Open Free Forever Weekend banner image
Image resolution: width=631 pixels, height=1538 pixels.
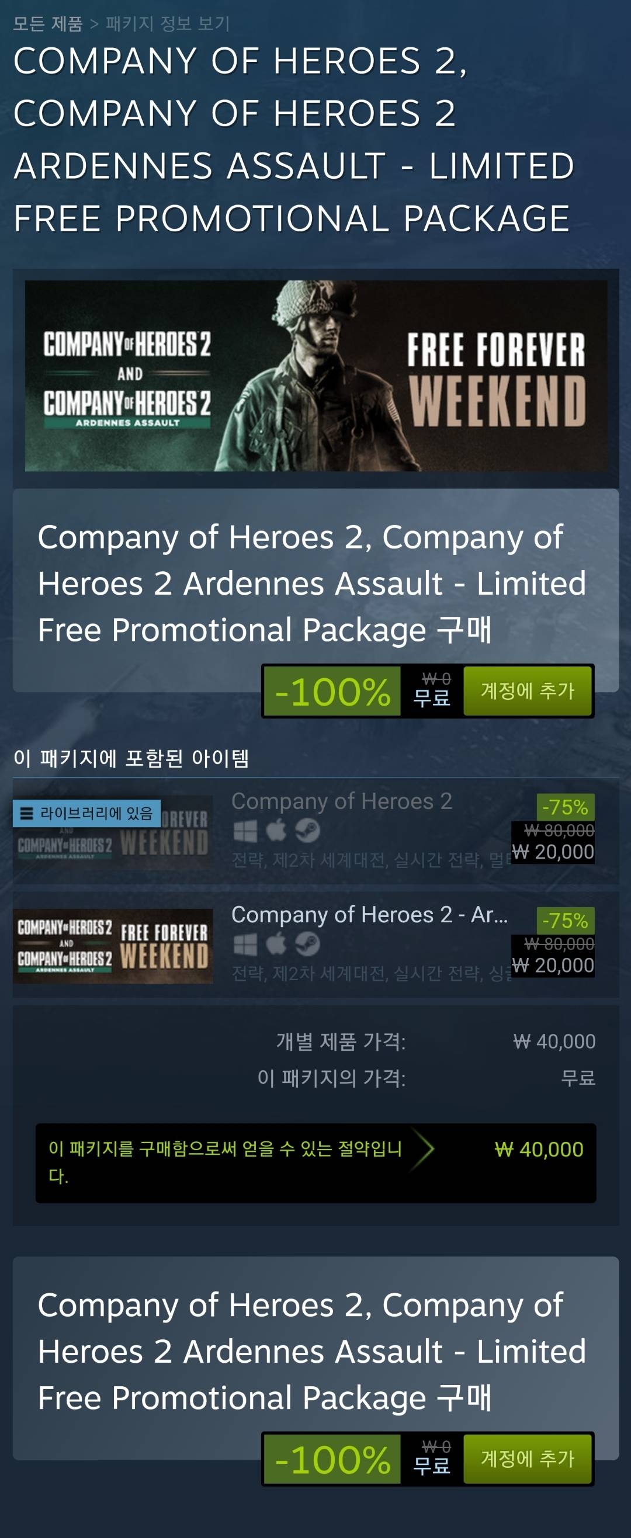316,376
